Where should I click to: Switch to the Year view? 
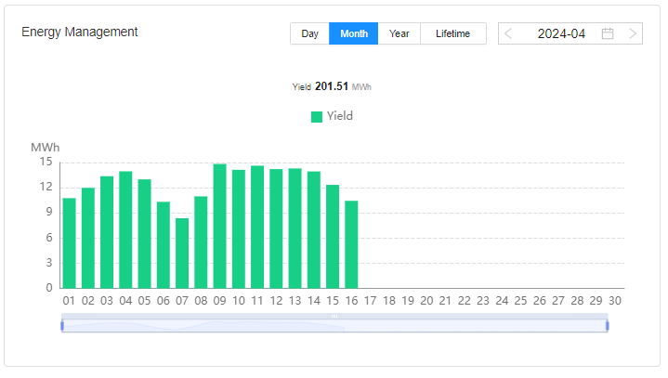tap(399, 33)
